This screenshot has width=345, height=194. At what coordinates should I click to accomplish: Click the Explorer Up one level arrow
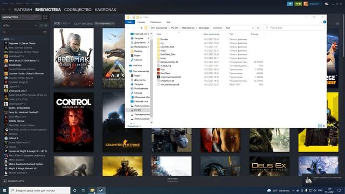point(141,28)
